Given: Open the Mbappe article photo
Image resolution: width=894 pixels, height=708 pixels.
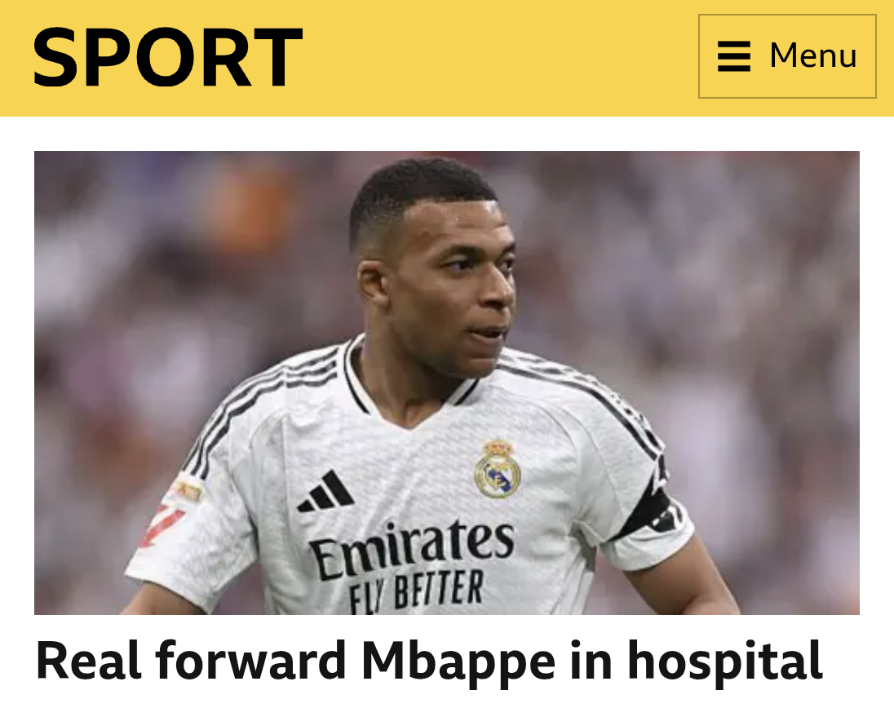Looking at the screenshot, I should [x=447, y=383].
